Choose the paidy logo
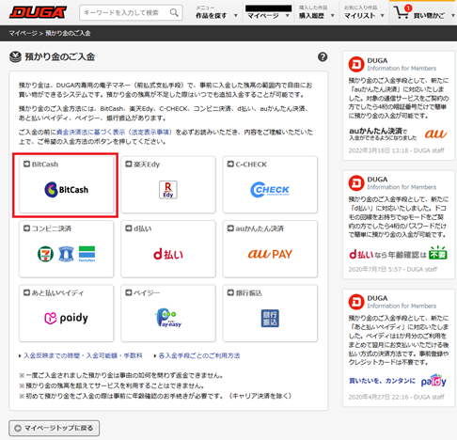Image resolution: width=457 pixels, height=440 pixels. pos(66,318)
